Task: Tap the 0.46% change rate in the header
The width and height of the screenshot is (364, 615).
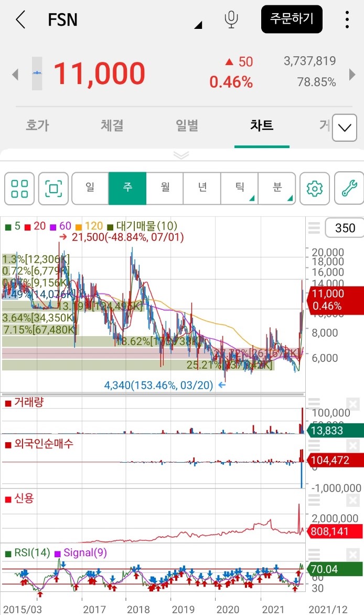Action: [231, 82]
